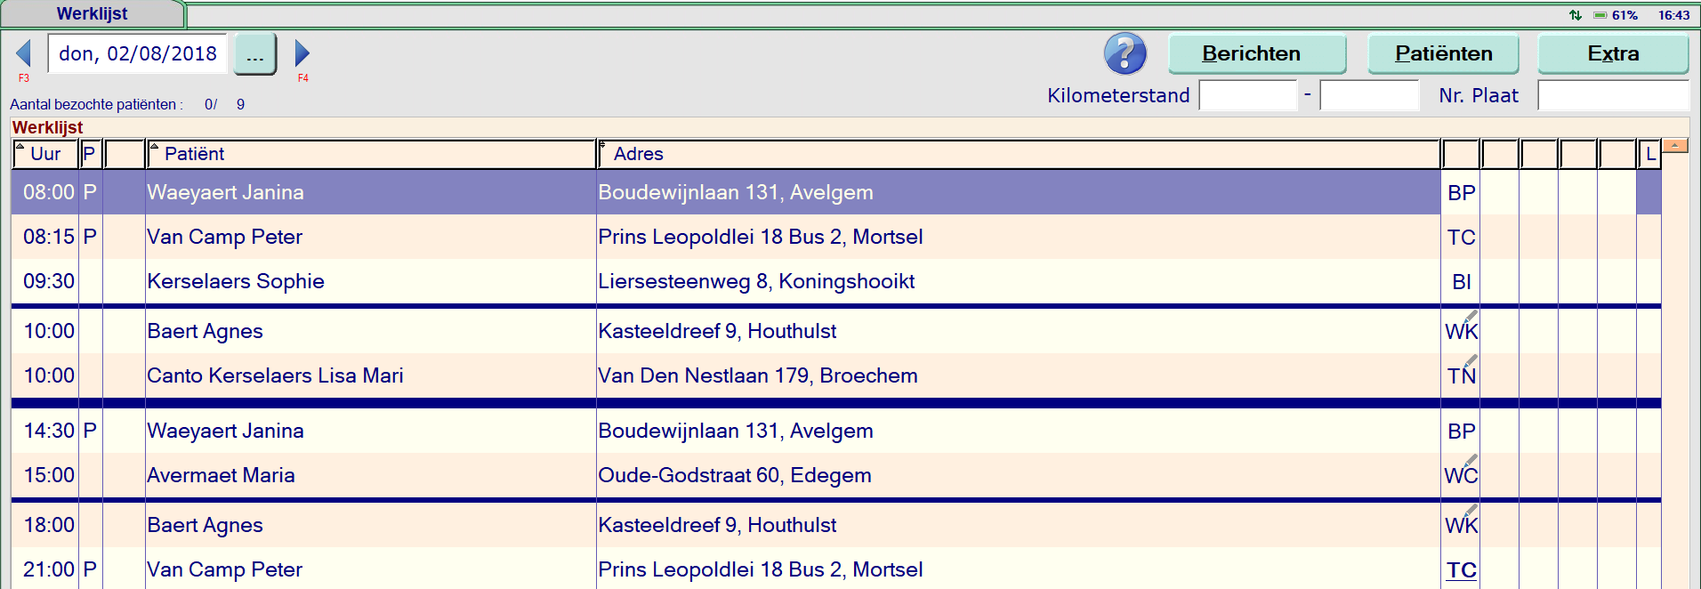The height and width of the screenshot is (589, 1701).
Task: Go to previous day with left arrow
Action: (24, 53)
